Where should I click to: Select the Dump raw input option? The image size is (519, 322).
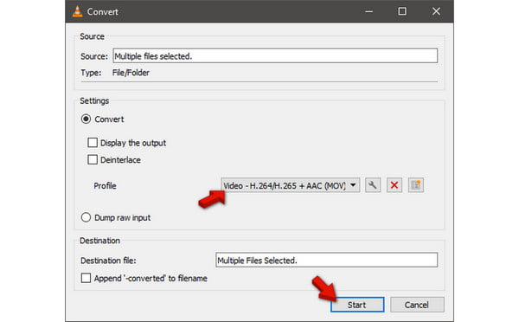coord(86,217)
